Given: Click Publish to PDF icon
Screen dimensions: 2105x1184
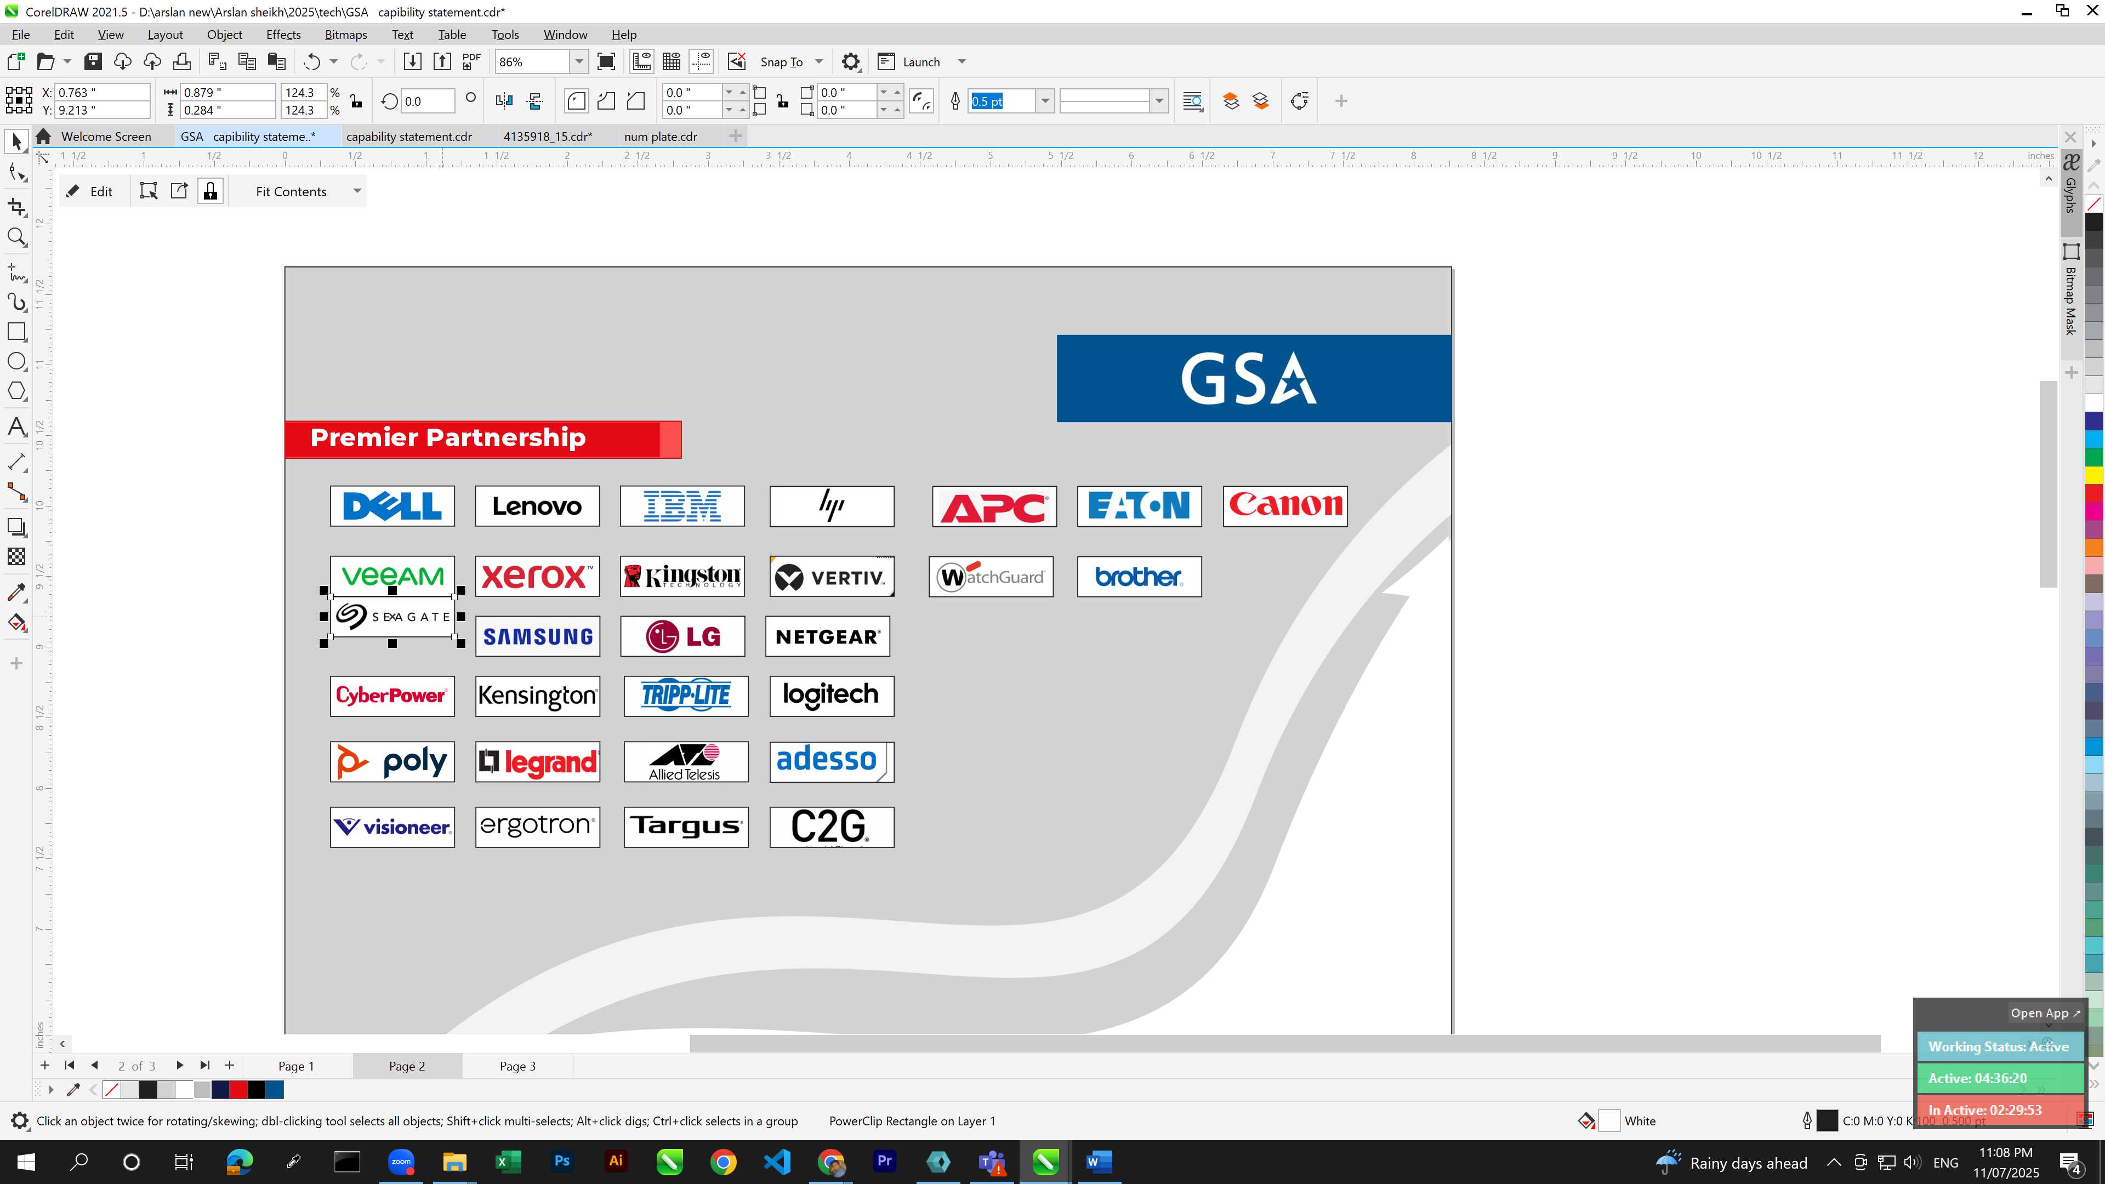Looking at the screenshot, I should click(471, 62).
